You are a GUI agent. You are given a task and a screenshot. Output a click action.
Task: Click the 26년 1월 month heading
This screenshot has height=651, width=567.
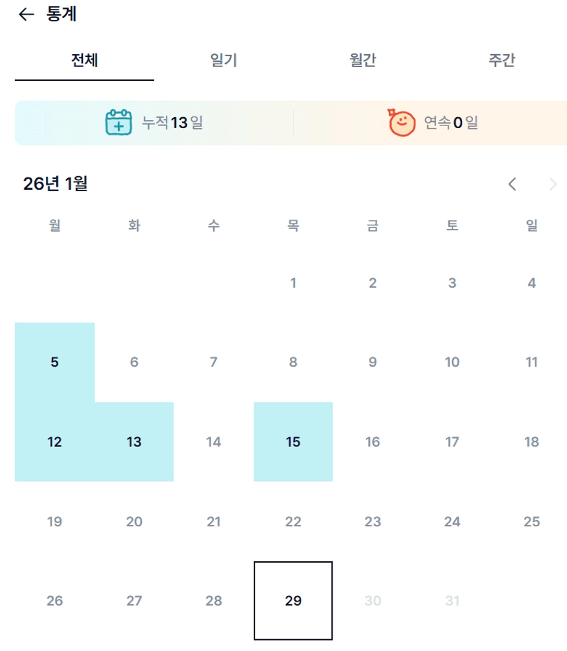[56, 184]
